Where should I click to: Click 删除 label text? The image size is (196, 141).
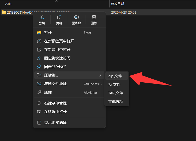click(94, 23)
